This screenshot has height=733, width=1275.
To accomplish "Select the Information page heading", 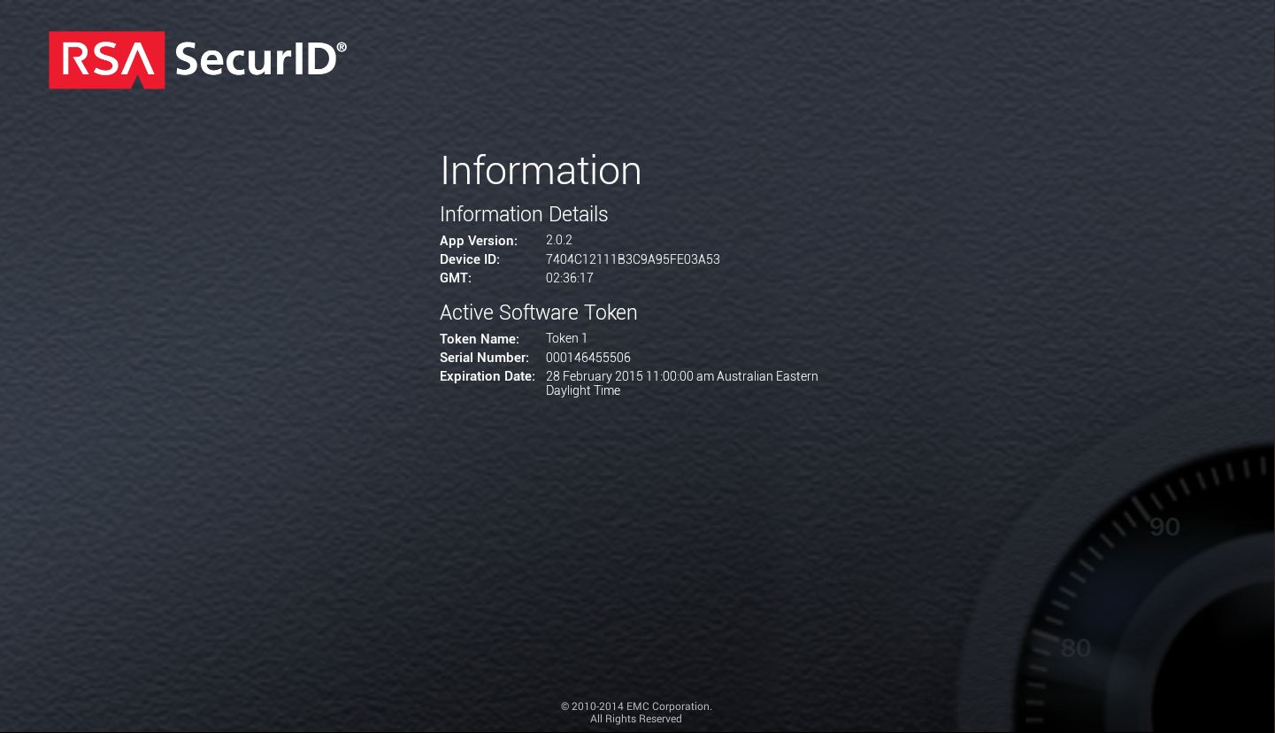I will click(x=541, y=170).
